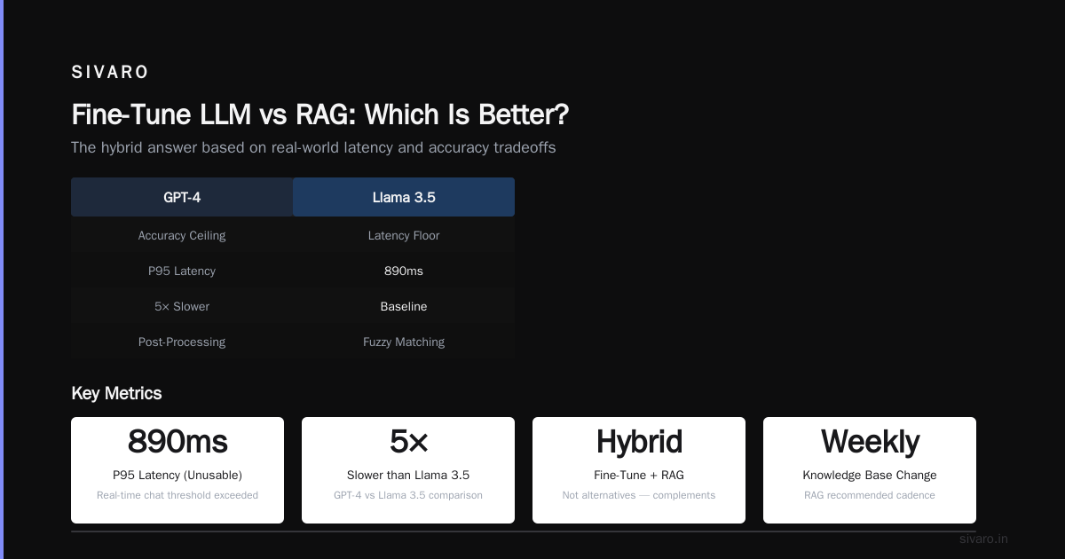Select the GPT-4 column header
Screen dimensions: 1065x559
(182, 197)
